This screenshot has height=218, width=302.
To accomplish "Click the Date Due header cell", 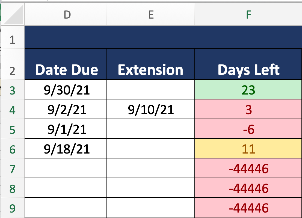I will pyautogui.click(x=67, y=70).
